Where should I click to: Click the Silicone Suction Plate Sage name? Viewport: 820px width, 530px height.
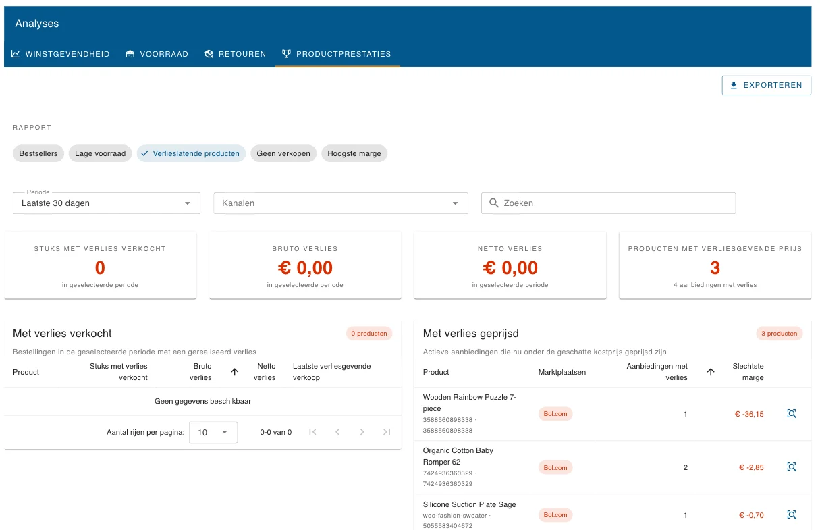tap(469, 504)
